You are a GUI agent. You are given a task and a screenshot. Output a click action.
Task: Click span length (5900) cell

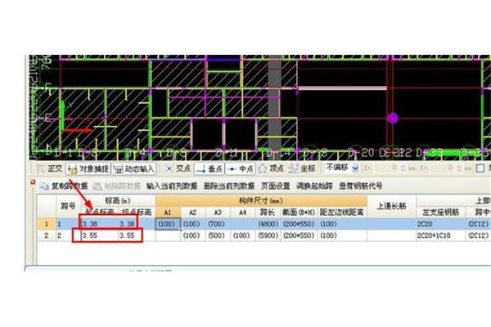[x=268, y=235]
